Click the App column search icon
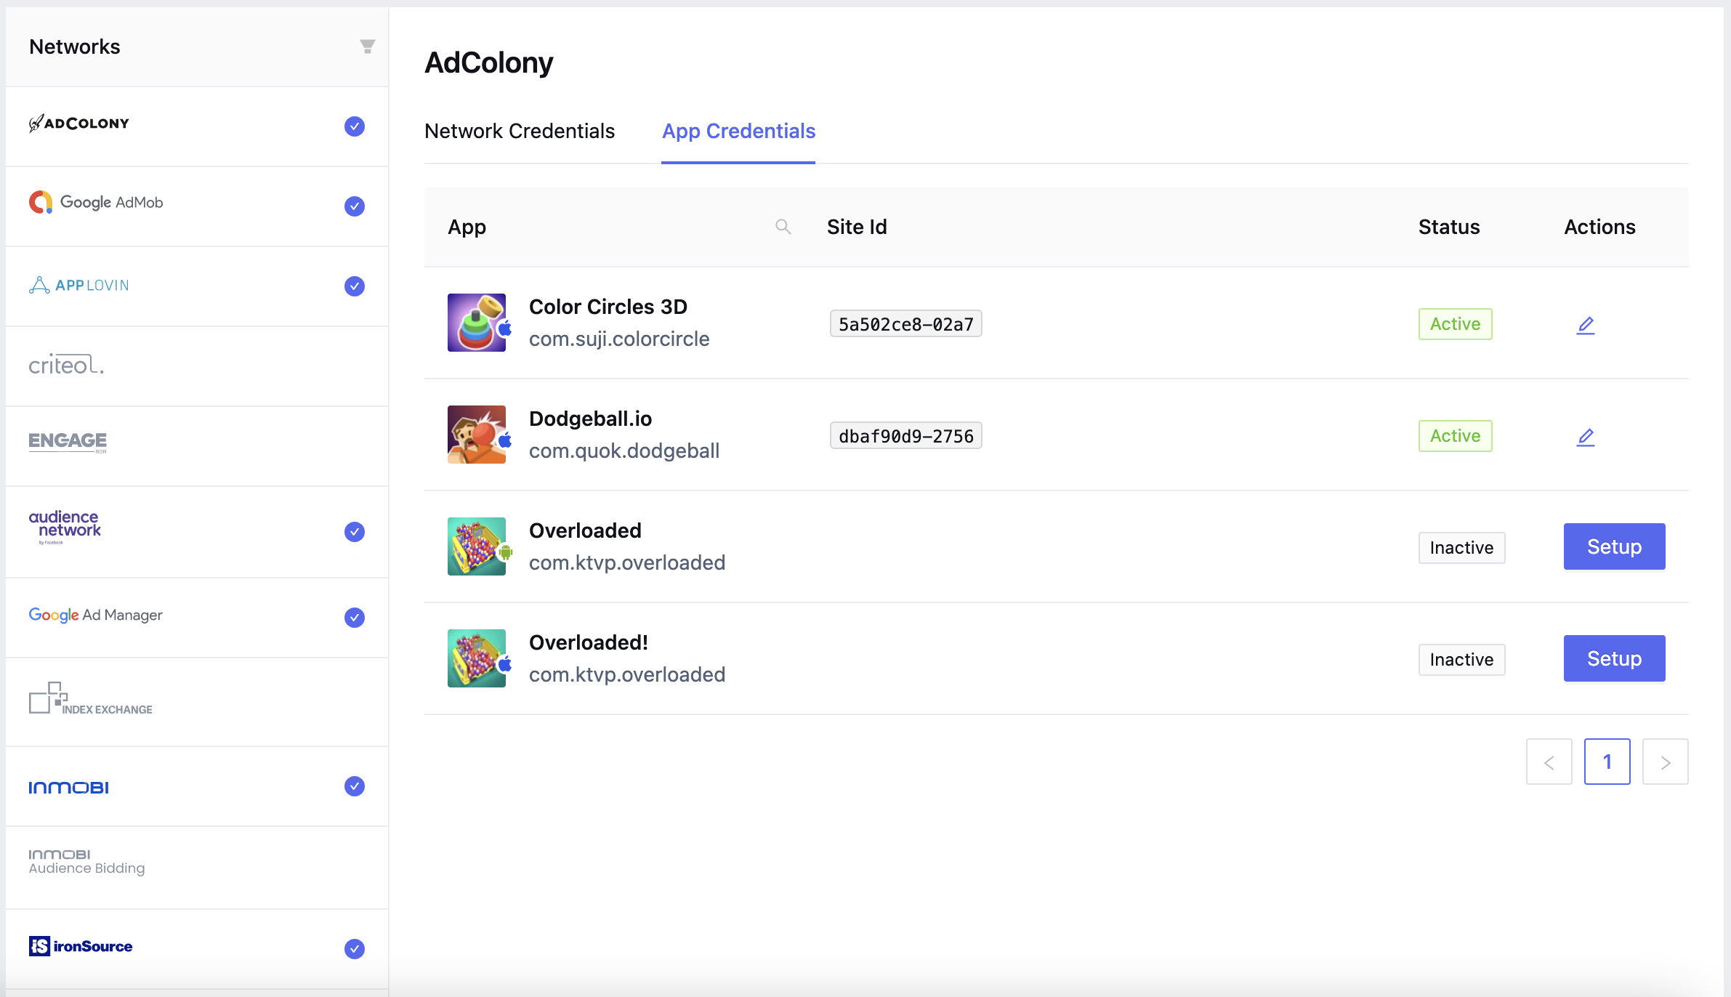The height and width of the screenshot is (997, 1731). pyautogui.click(x=783, y=227)
